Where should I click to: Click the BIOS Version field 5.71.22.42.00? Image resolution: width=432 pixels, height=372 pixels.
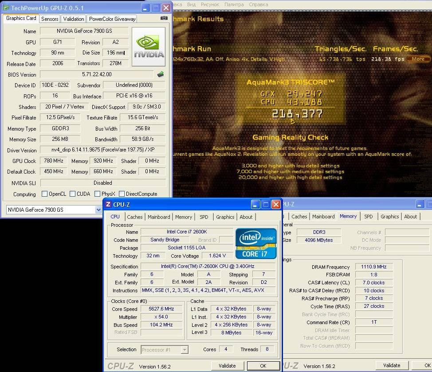pos(97,74)
